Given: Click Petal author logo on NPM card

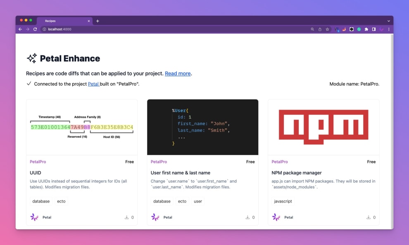Looking at the screenshot, I should click(276, 217).
